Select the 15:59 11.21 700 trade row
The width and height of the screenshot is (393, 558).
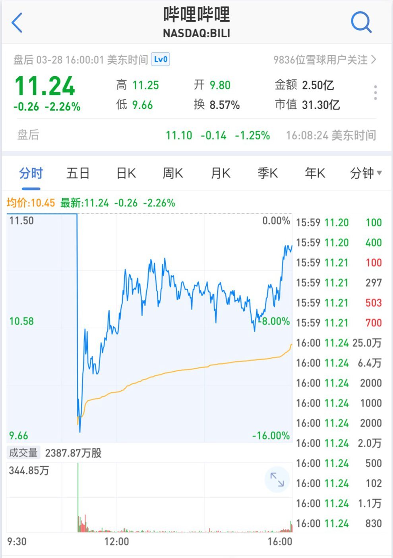(x=339, y=323)
